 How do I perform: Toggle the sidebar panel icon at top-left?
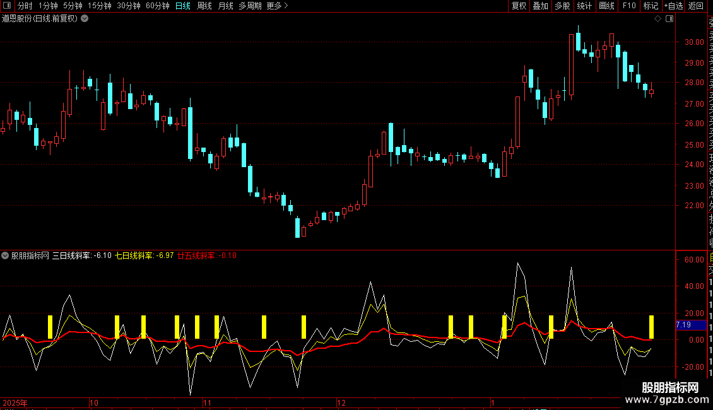(x=7, y=6)
